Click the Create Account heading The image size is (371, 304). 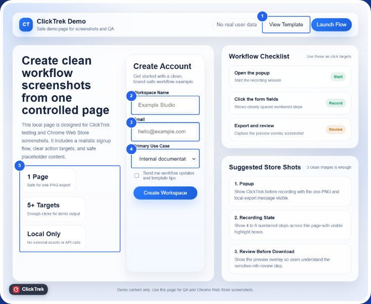click(162, 66)
